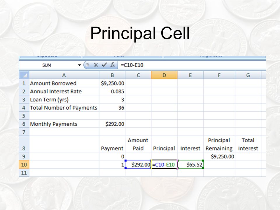Image resolution: width=280 pixels, height=210 pixels.
Task: Click the Interest heading in column E
Action: [190, 144]
